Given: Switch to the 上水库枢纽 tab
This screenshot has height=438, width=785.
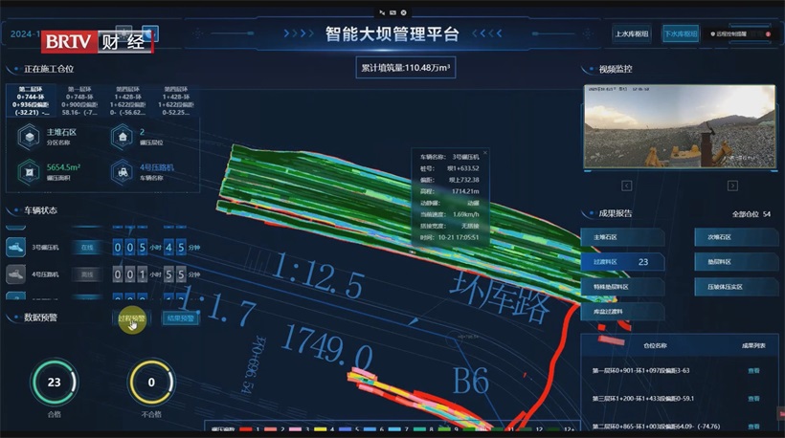Looking at the screenshot, I should [632, 34].
